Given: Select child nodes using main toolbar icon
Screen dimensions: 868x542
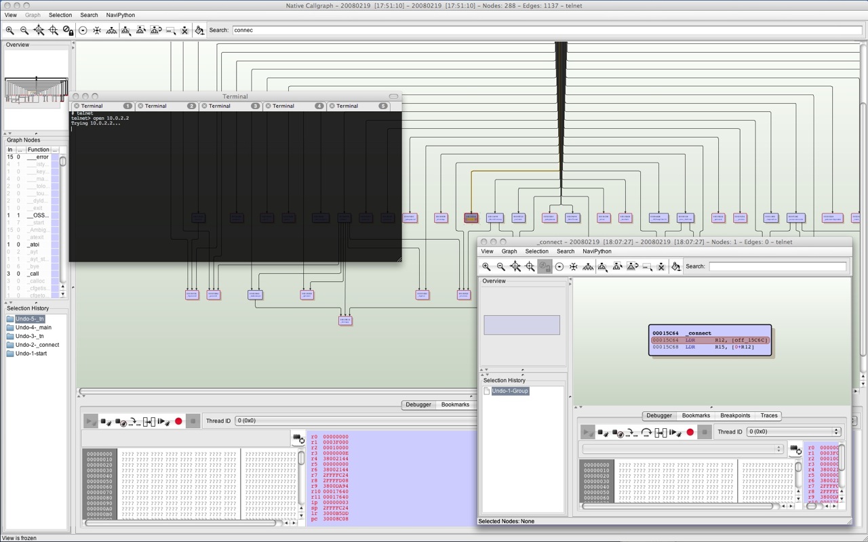Looking at the screenshot, I should pyautogui.click(x=126, y=30).
